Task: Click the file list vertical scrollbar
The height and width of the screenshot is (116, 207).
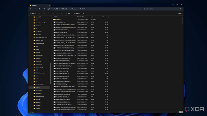Action: tap(183, 20)
